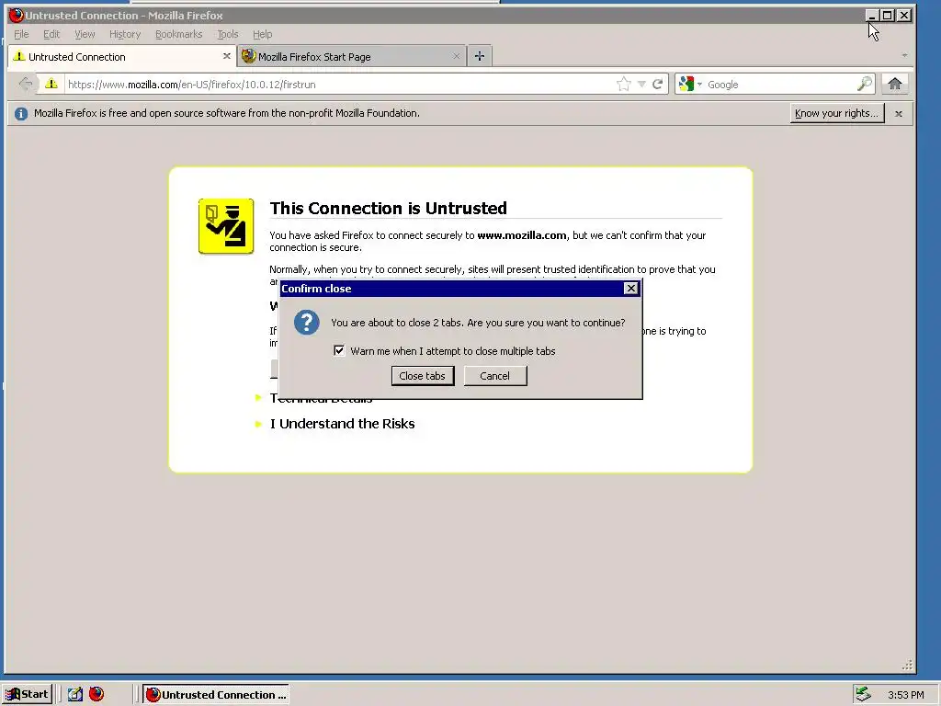Click the window resize grip corner
The width and height of the screenshot is (941, 706).
907,665
